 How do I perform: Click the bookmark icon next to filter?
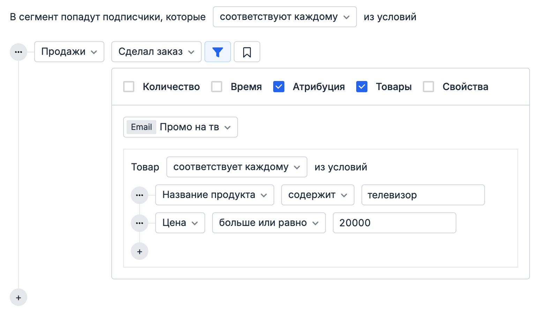click(247, 52)
